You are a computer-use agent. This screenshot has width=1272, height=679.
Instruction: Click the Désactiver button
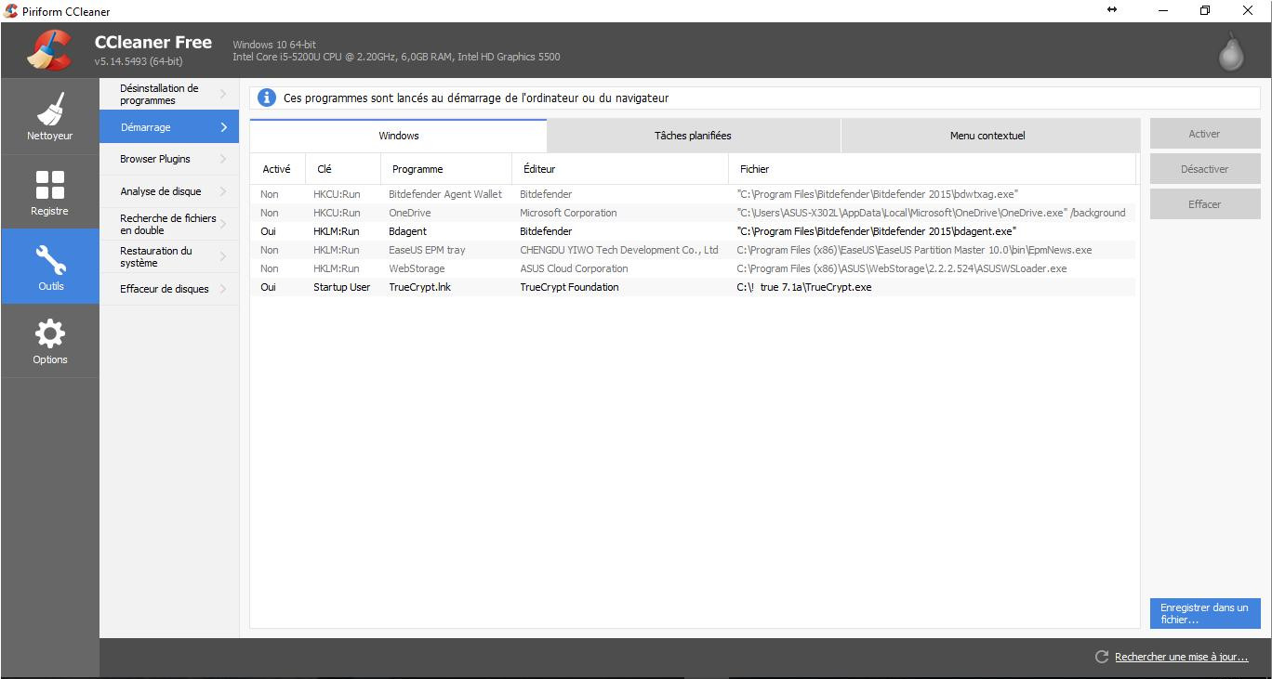(1205, 169)
